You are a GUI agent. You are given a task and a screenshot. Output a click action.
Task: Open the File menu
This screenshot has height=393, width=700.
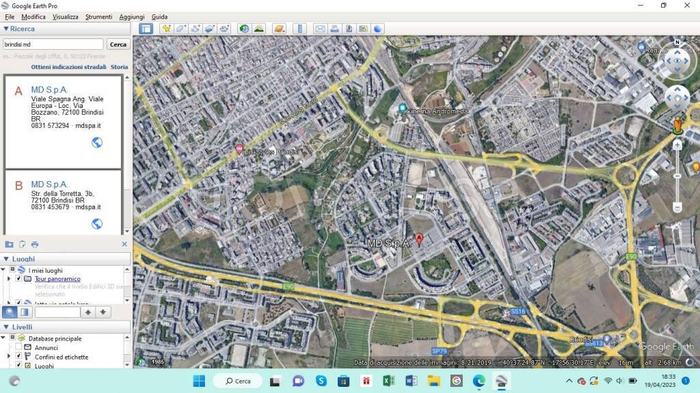(x=10, y=16)
